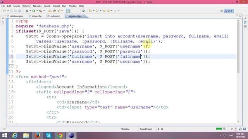
Task: Minimize the editor area
Action: click(237, 15)
